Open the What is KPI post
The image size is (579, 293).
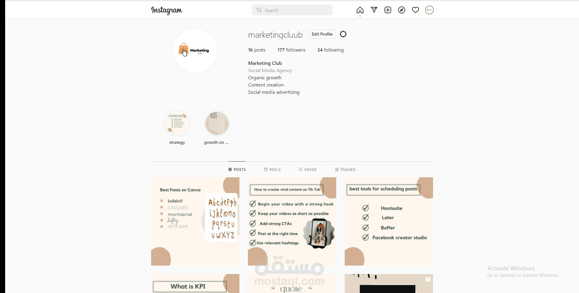[x=195, y=283]
